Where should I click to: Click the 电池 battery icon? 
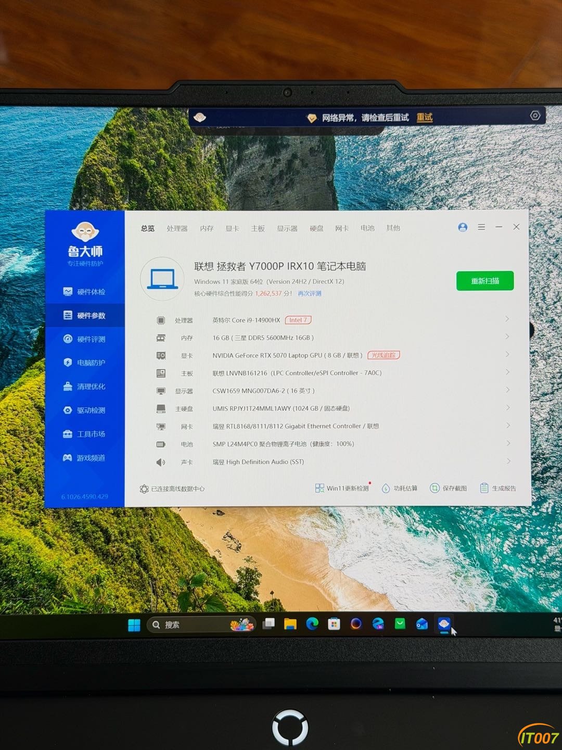click(161, 444)
